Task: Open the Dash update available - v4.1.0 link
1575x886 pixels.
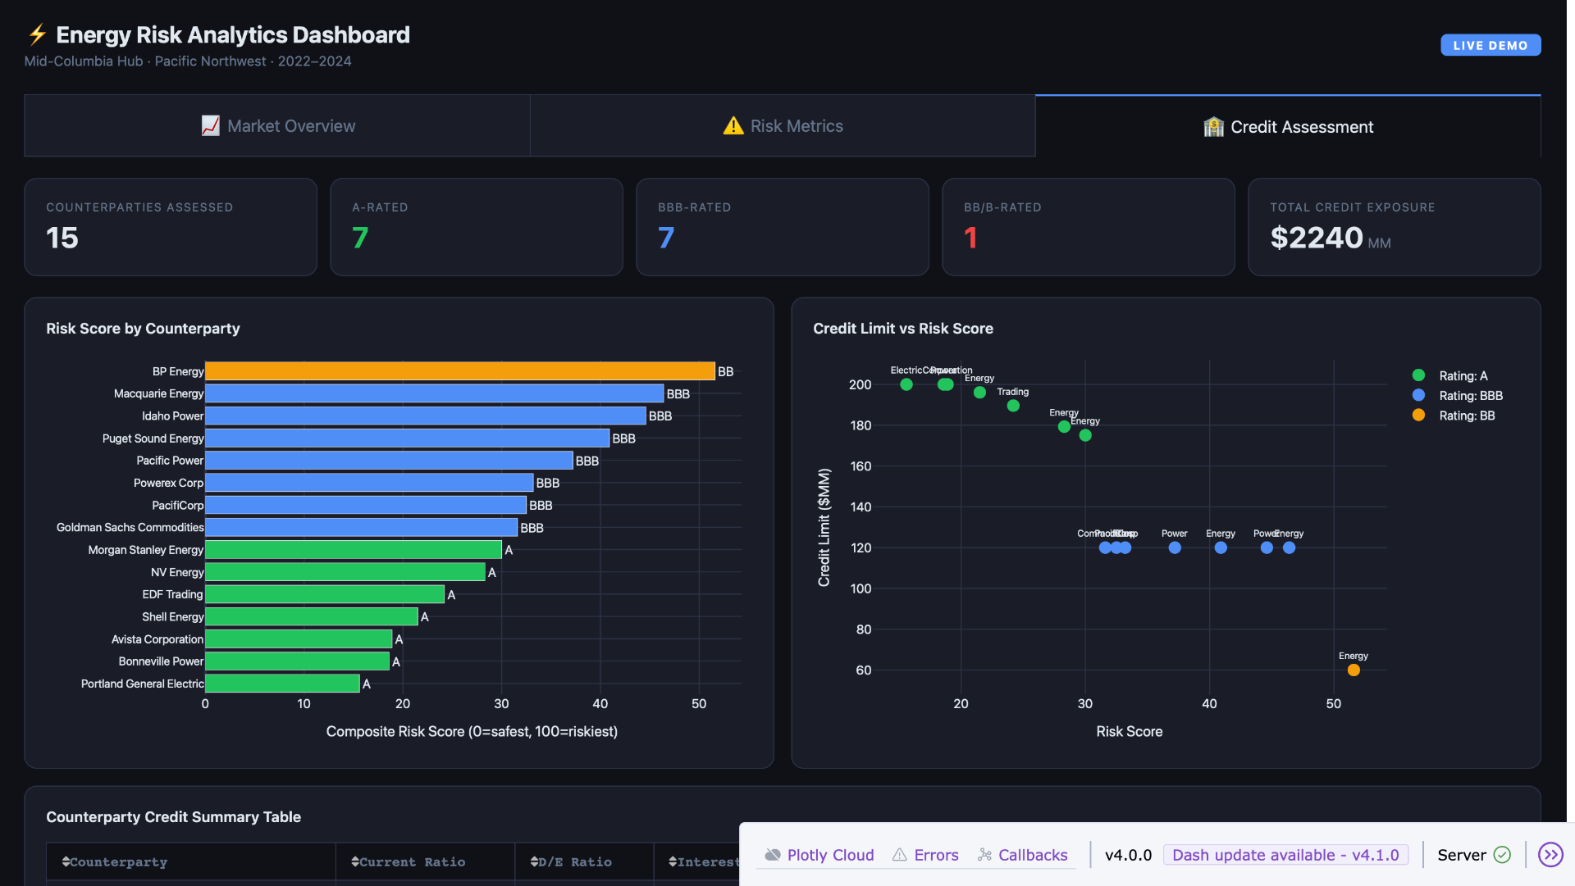Action: (1285, 855)
